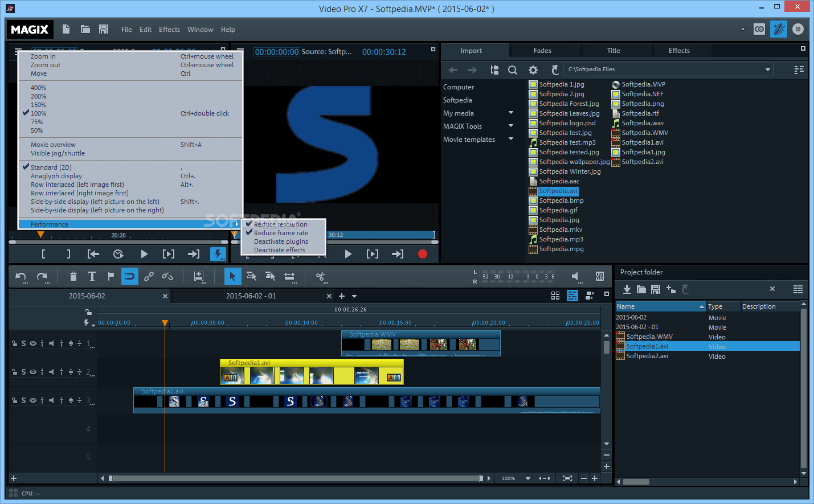Delete selected object with the trash icon
The height and width of the screenshot is (504, 814).
(73, 277)
